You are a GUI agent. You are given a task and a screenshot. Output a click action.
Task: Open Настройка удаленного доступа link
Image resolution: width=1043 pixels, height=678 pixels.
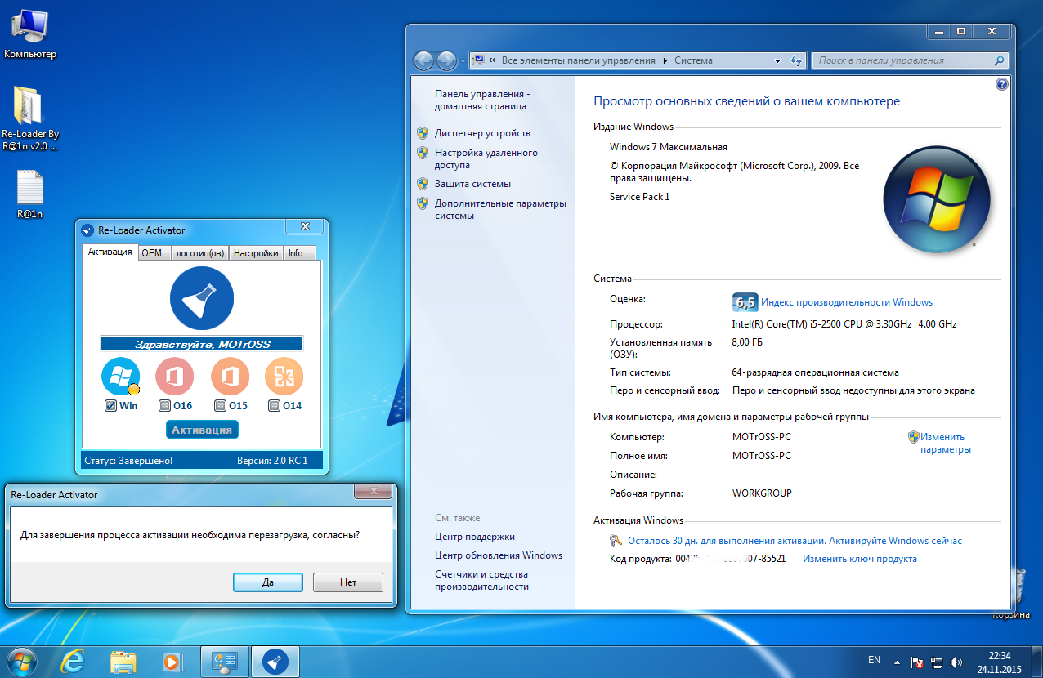(x=486, y=158)
